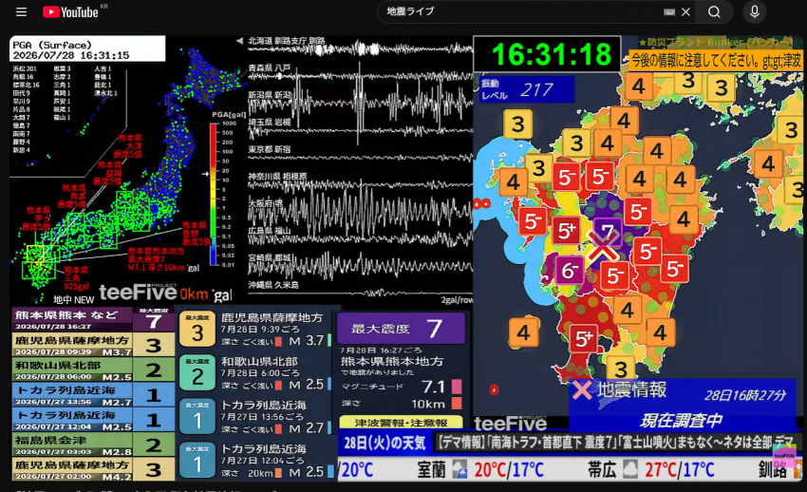Click the green 2 badge for 和歌山県北部 entry
Screen dimensions: 807x492
197,372
